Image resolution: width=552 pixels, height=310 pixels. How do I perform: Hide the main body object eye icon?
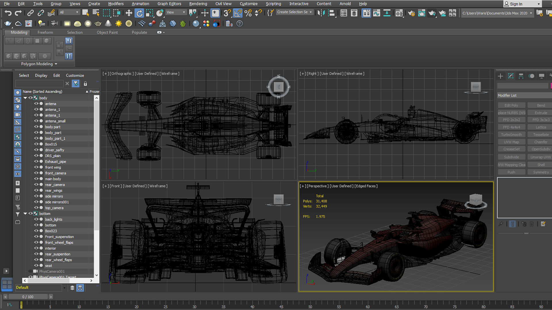[36, 179]
